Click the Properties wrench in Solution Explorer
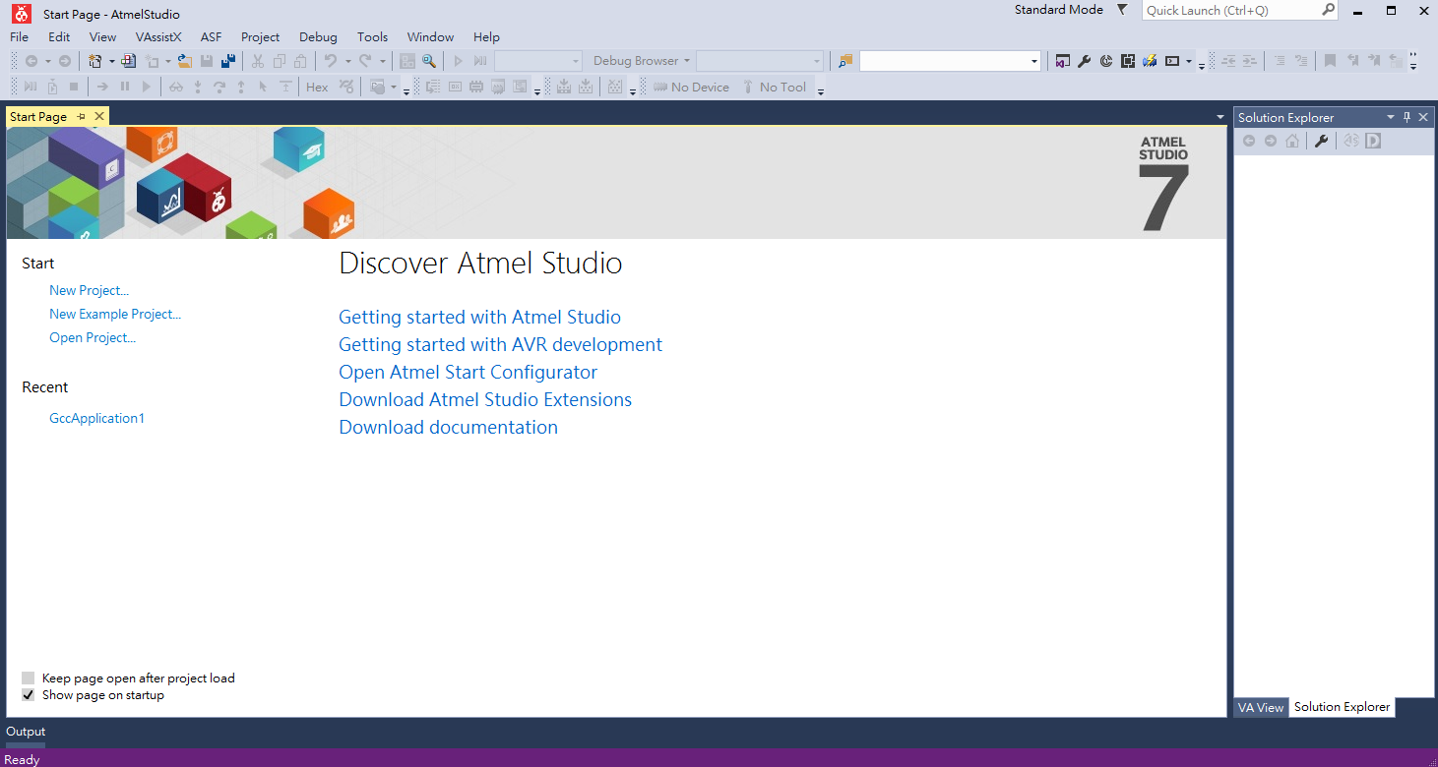1438x767 pixels. (x=1321, y=141)
